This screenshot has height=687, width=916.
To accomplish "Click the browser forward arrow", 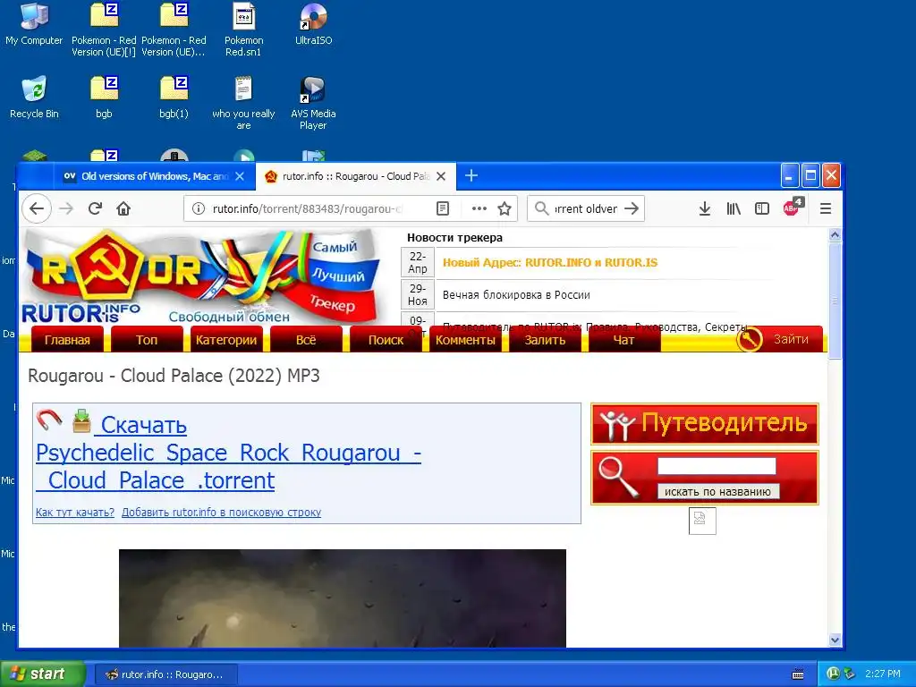I will point(66,208).
